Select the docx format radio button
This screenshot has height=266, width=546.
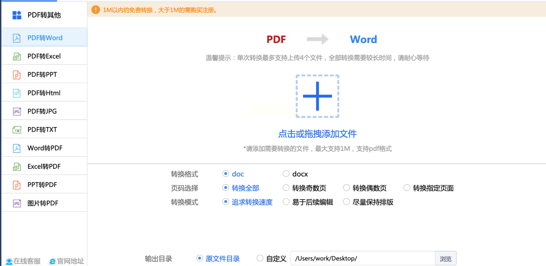point(286,174)
